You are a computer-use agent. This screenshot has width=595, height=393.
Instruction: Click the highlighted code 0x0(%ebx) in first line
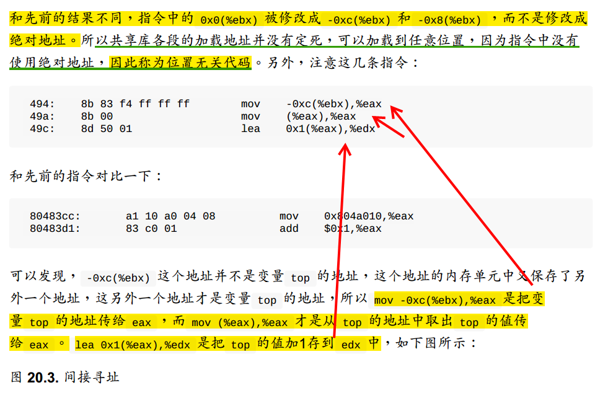click(x=229, y=20)
